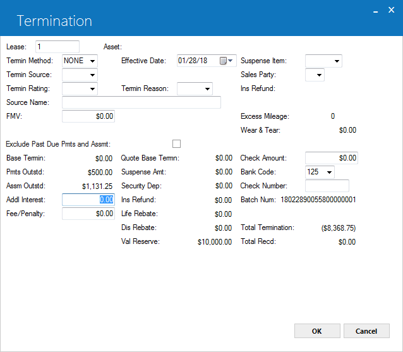Focus the Check Number field
Viewport: 403px width, 352px height.
pos(327,186)
